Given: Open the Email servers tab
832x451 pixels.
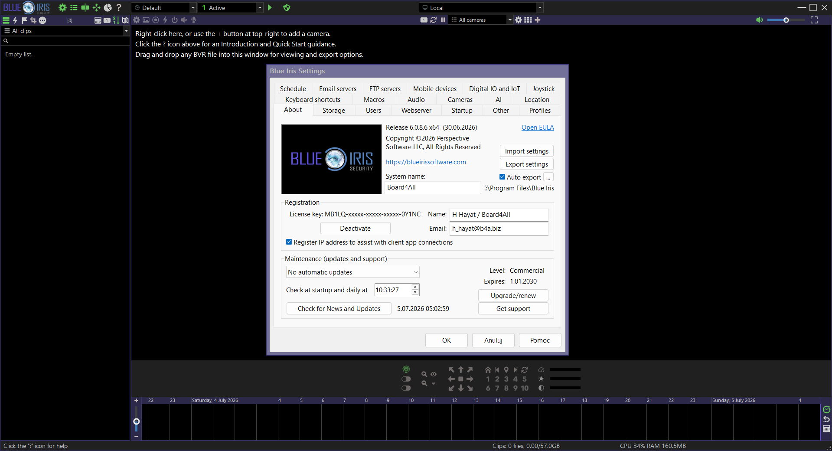Looking at the screenshot, I should pos(338,89).
